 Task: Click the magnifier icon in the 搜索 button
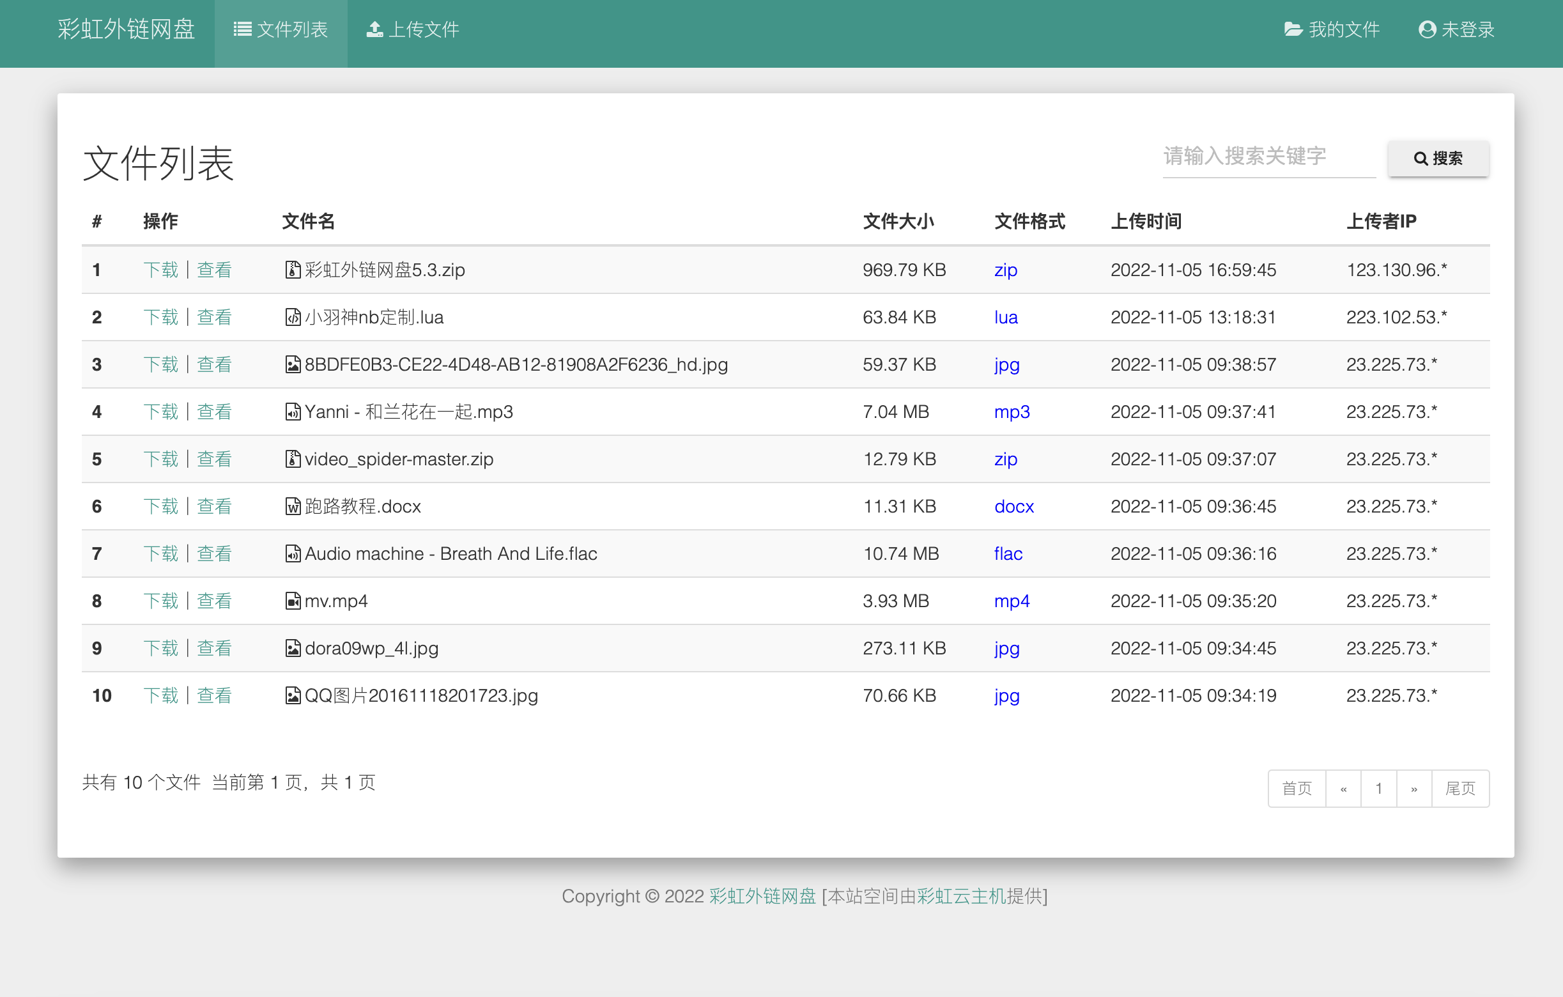click(x=1421, y=158)
